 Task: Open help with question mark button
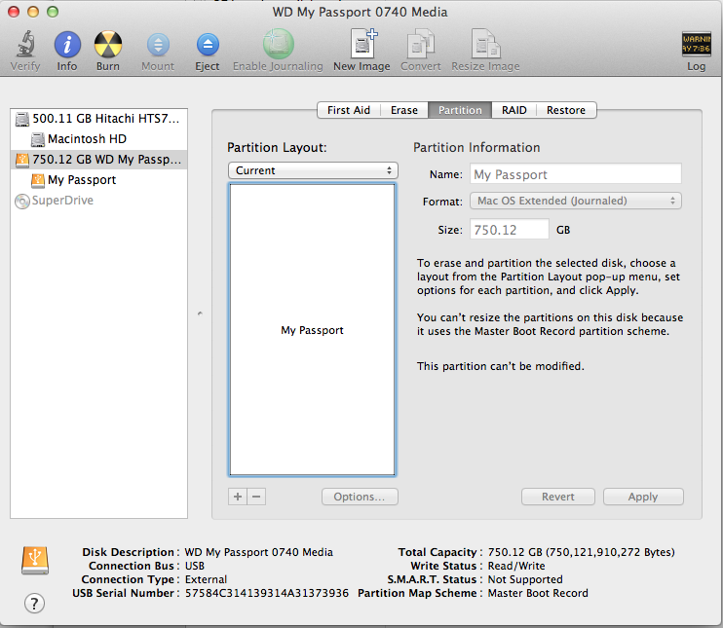(x=34, y=603)
